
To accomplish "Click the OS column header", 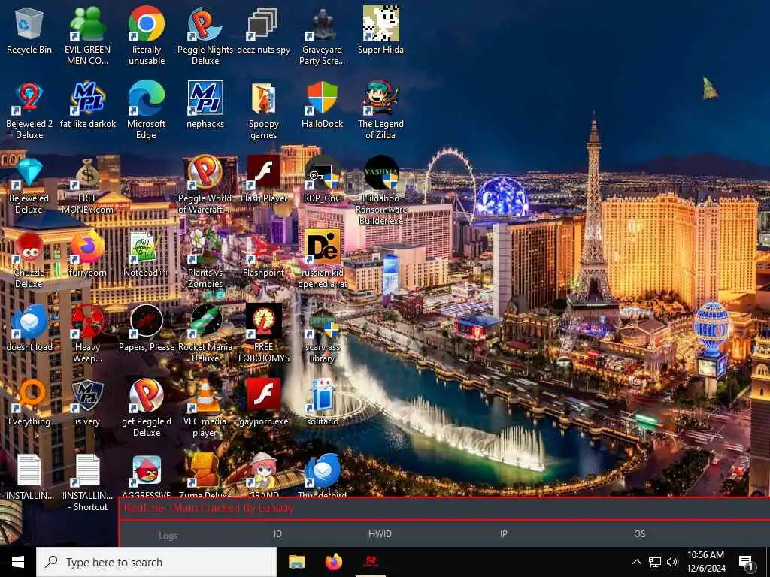I will [639, 534].
